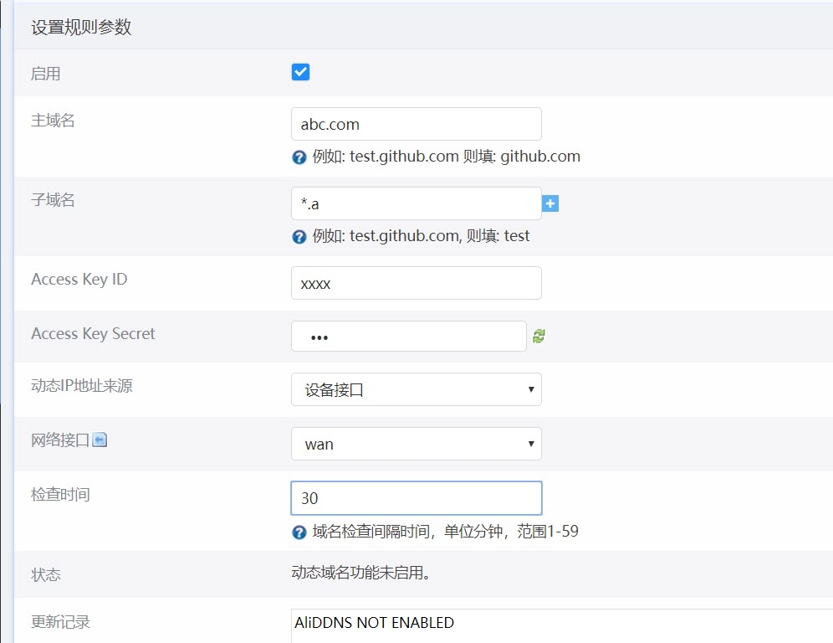Click the help icon under 子域名 field
833x643 pixels.
click(299, 237)
